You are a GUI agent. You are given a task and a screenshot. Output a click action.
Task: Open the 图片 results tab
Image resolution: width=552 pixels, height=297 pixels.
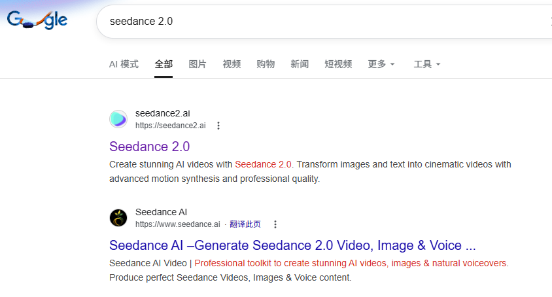[x=198, y=64]
